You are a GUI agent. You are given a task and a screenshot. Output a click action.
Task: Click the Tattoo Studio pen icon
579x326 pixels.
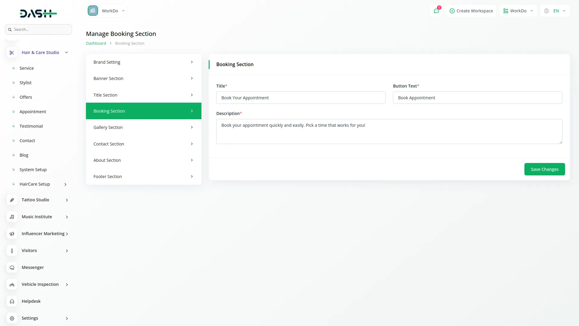coord(12,200)
